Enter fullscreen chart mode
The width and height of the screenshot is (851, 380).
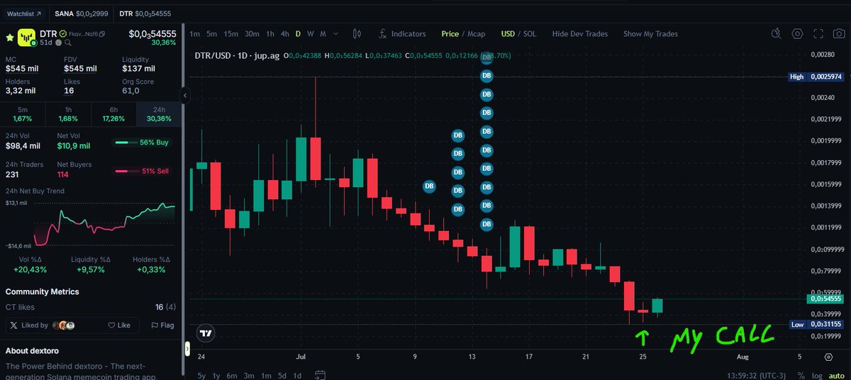[x=819, y=33]
